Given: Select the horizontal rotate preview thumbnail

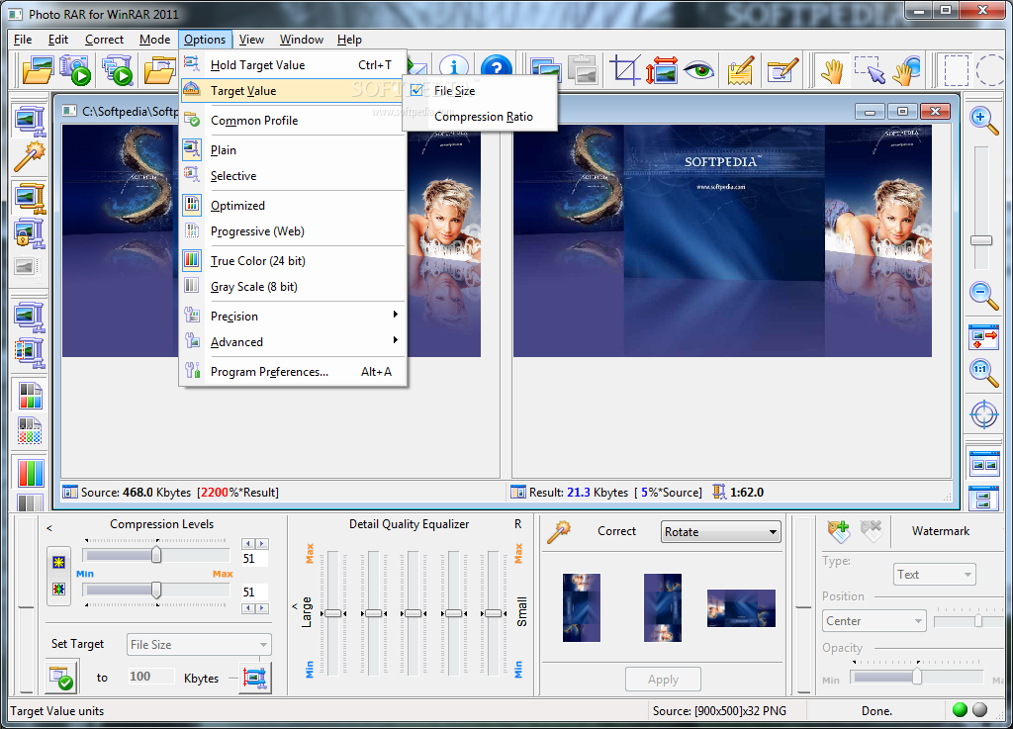Looking at the screenshot, I should click(741, 608).
